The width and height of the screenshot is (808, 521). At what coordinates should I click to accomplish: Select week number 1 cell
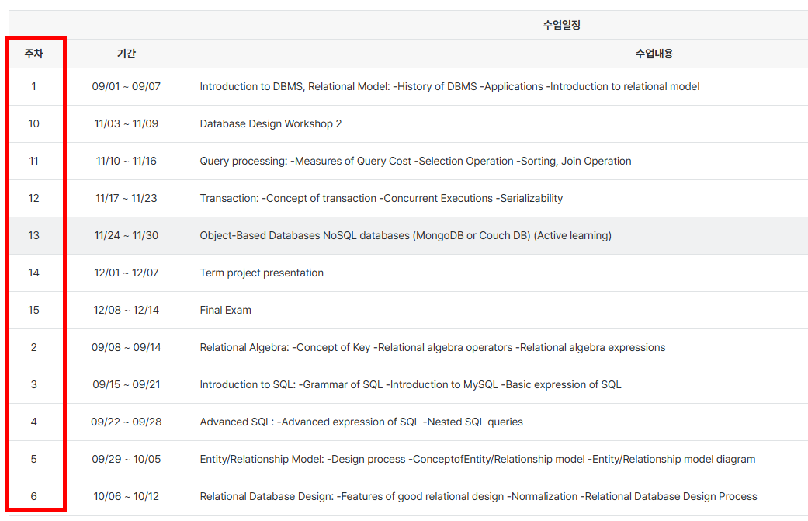click(x=33, y=86)
